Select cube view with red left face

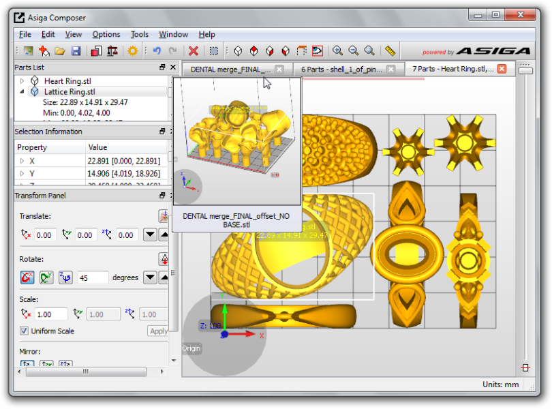(286, 51)
